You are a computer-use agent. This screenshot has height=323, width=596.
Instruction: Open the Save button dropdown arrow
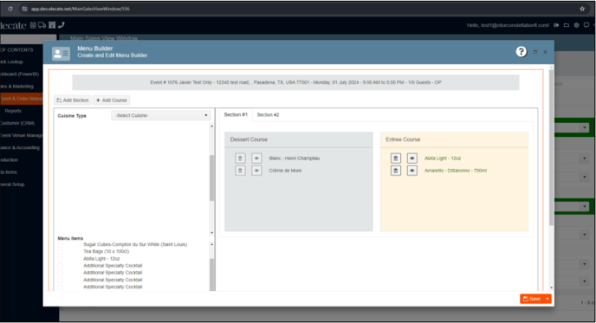(547, 299)
